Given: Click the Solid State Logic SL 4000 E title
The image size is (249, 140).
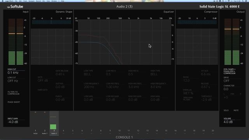Looking at the screenshot, I should click(219, 7).
